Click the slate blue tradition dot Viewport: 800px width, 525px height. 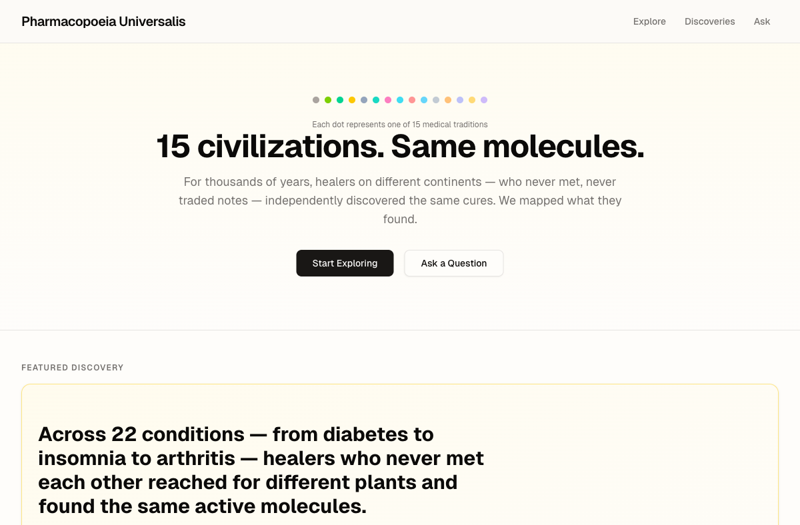coord(363,100)
